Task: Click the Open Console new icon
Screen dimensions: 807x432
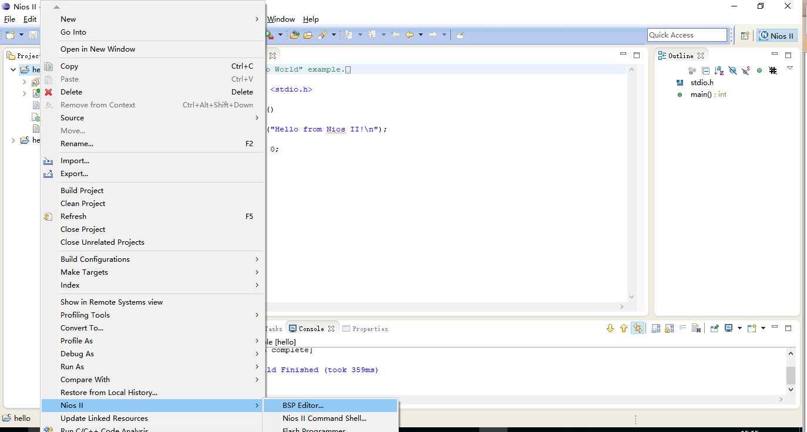Action: [x=752, y=329]
